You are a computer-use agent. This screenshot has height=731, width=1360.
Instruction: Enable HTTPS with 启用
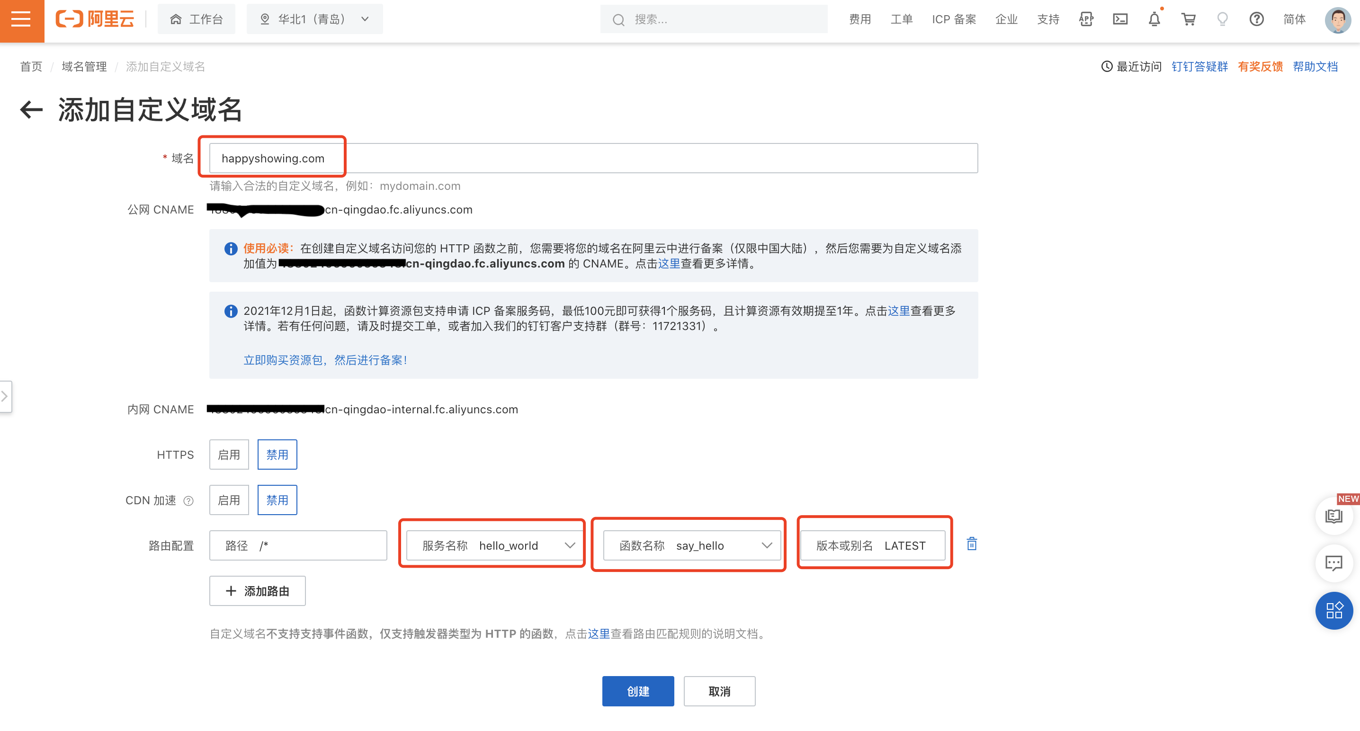229,455
